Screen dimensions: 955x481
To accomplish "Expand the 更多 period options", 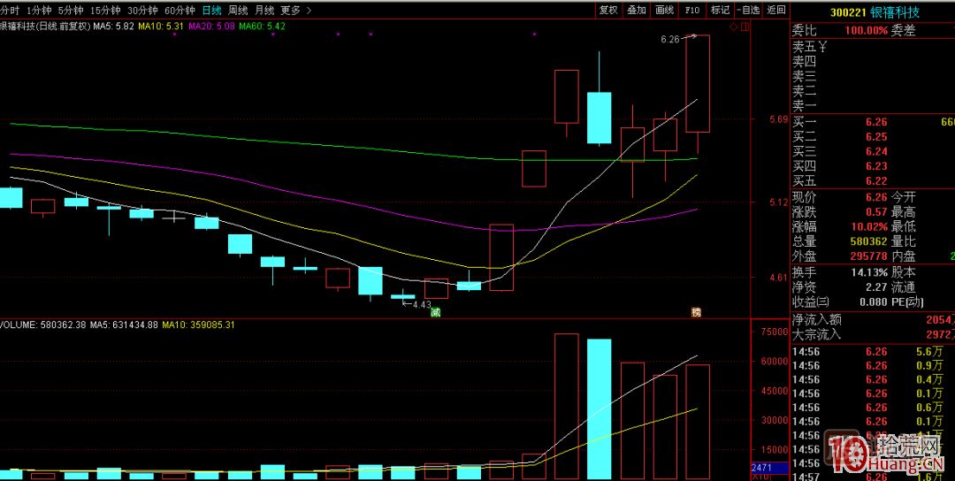I will [290, 11].
